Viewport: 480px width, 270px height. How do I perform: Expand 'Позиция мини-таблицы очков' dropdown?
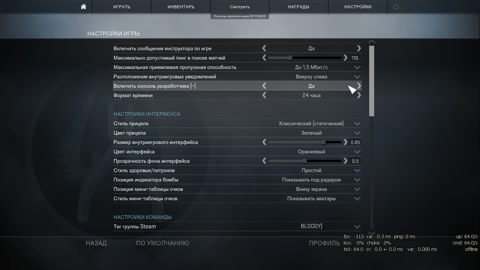[357, 189]
